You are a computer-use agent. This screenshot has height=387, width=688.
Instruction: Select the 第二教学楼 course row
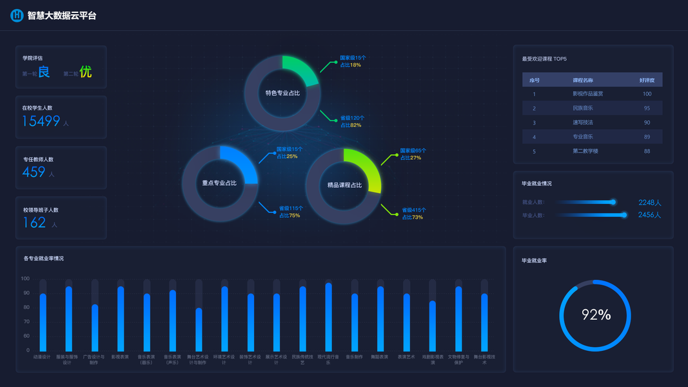(593, 151)
